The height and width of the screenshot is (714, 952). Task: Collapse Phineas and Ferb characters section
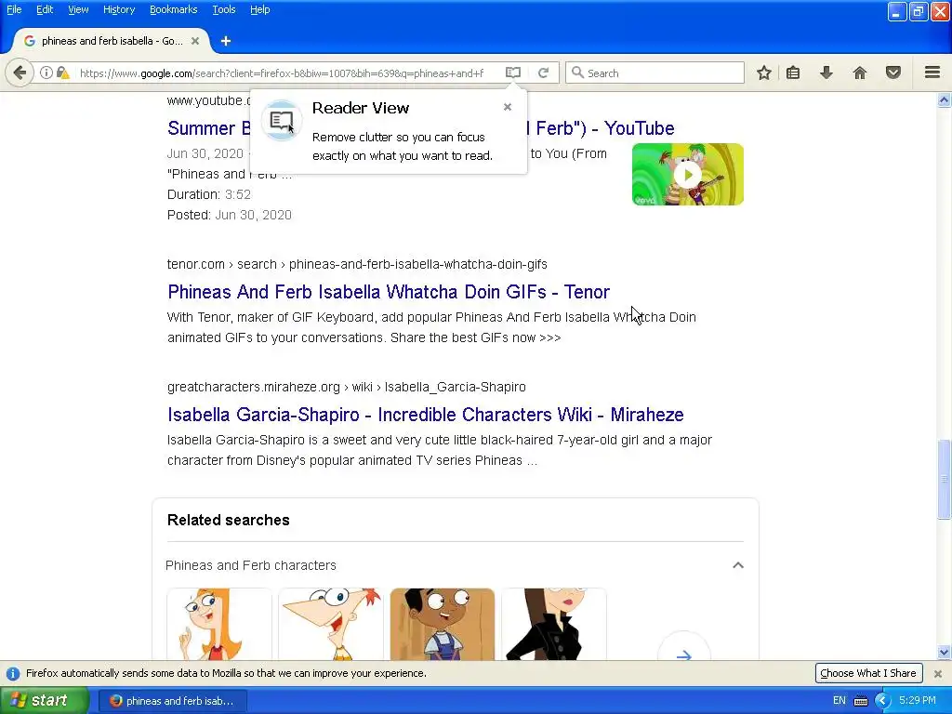click(737, 565)
